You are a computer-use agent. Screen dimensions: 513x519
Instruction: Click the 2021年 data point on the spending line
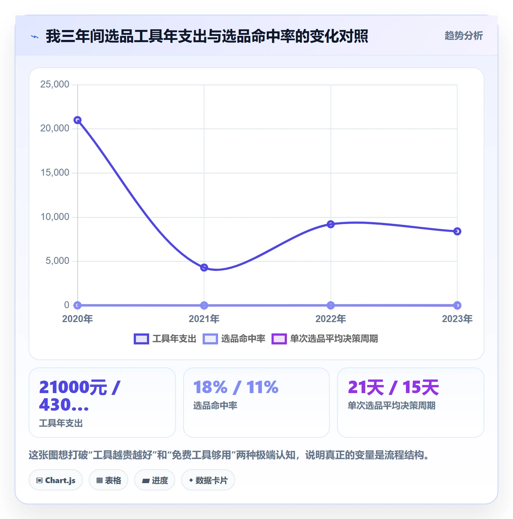204,268
